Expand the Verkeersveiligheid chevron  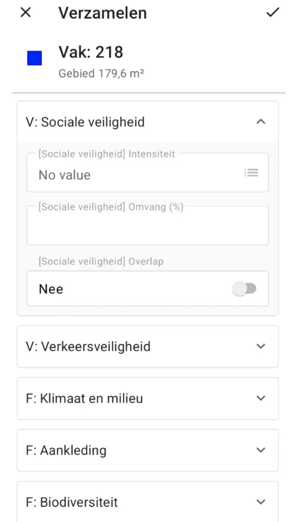click(261, 346)
